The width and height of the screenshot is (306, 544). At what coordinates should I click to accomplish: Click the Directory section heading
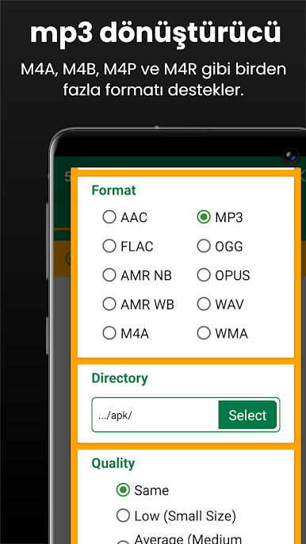pyautogui.click(x=120, y=378)
